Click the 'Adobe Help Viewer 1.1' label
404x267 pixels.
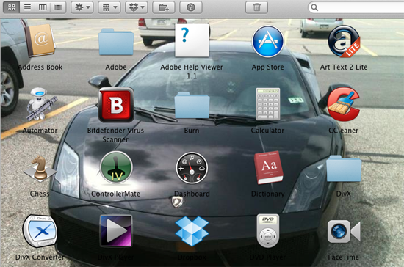point(192,71)
